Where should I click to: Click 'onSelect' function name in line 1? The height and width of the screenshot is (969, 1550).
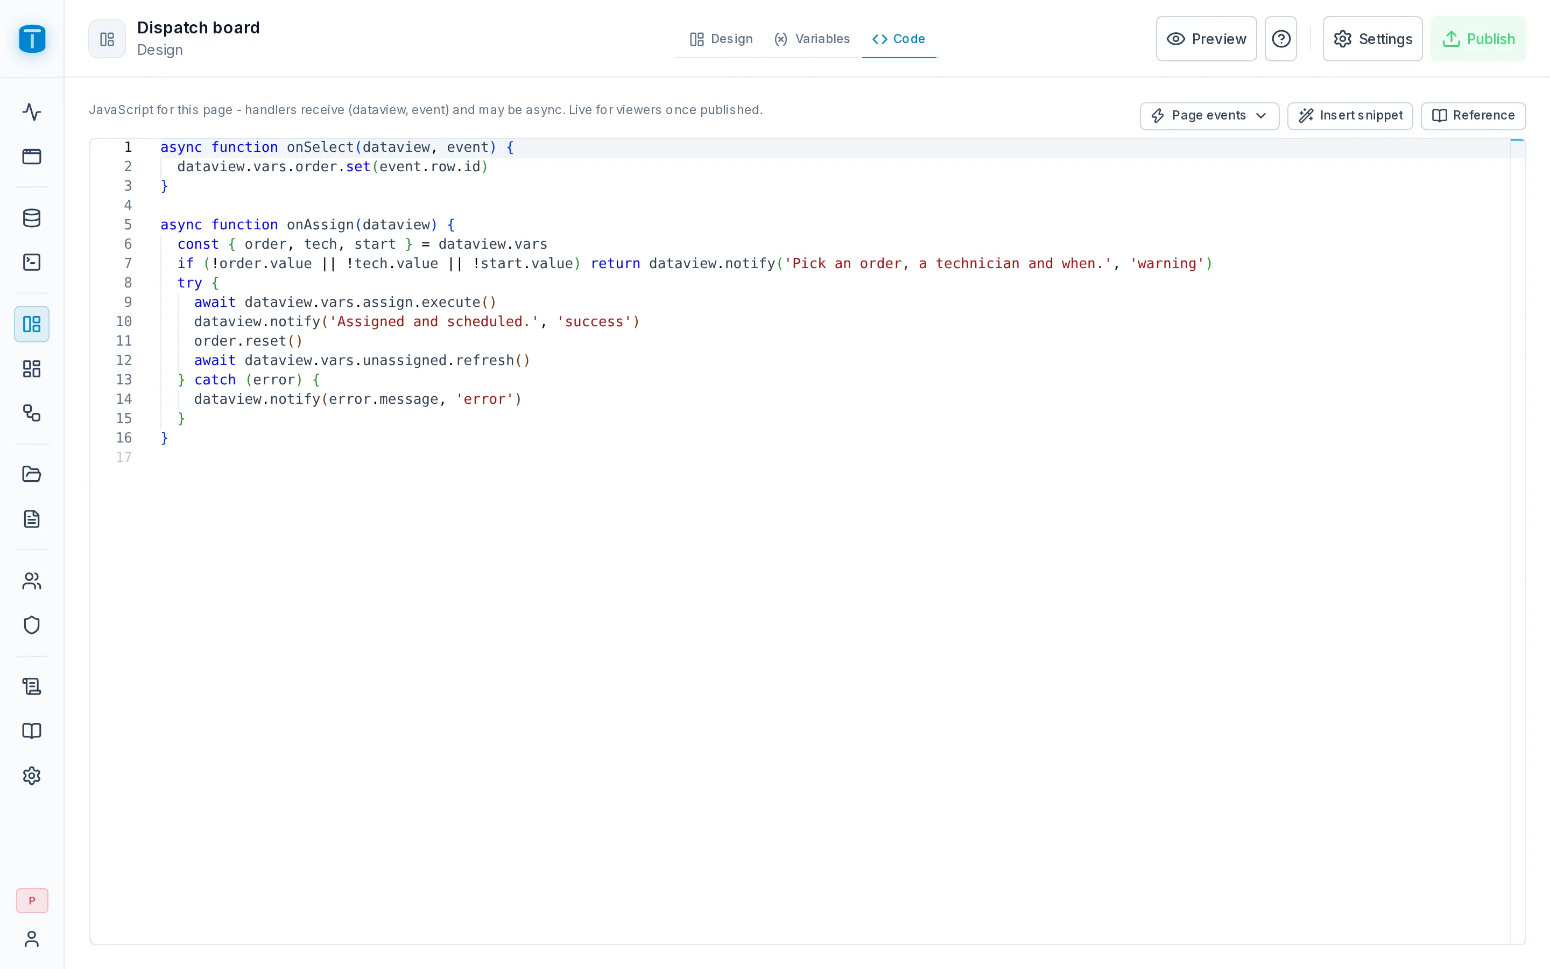[x=320, y=148]
